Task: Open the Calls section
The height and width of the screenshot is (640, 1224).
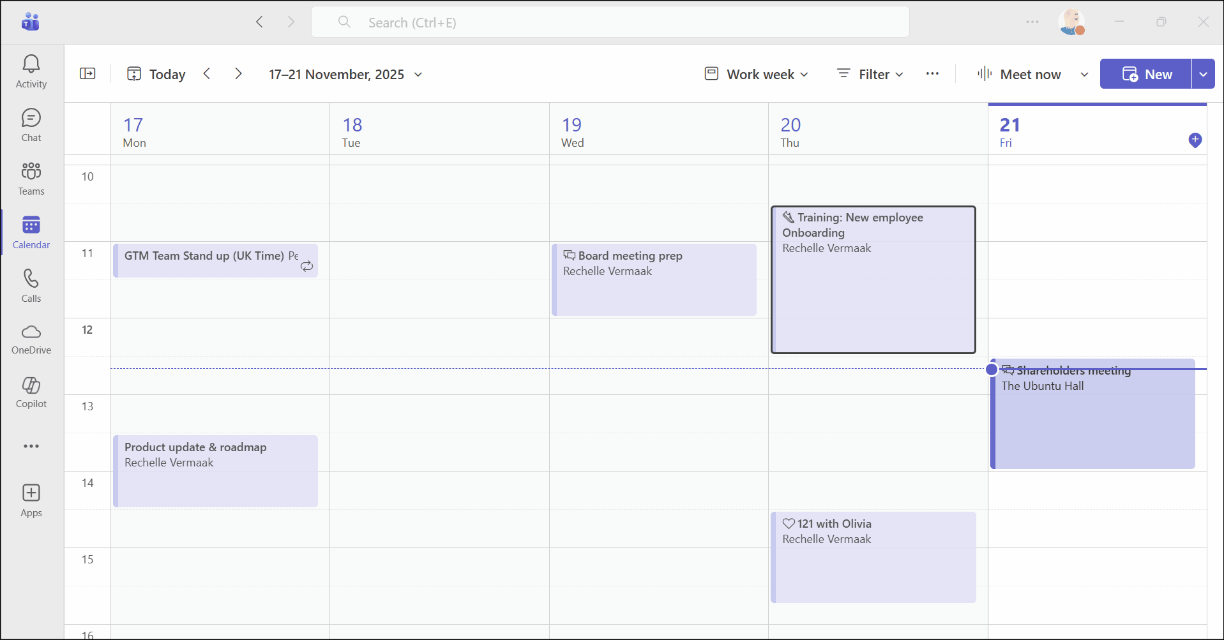Action: [31, 285]
